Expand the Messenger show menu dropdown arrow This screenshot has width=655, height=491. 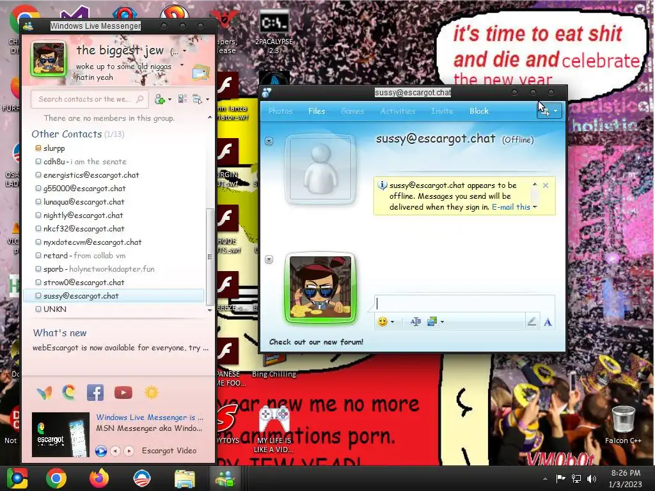[207, 99]
